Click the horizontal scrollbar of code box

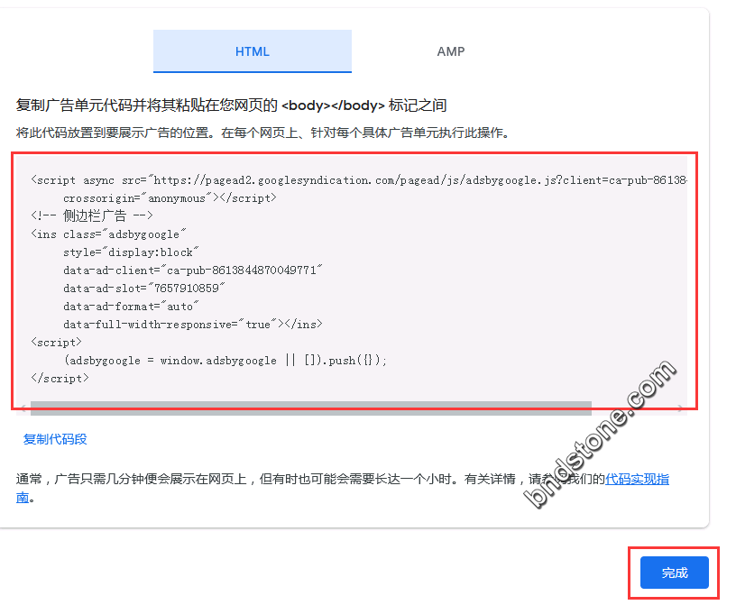[x=311, y=408]
